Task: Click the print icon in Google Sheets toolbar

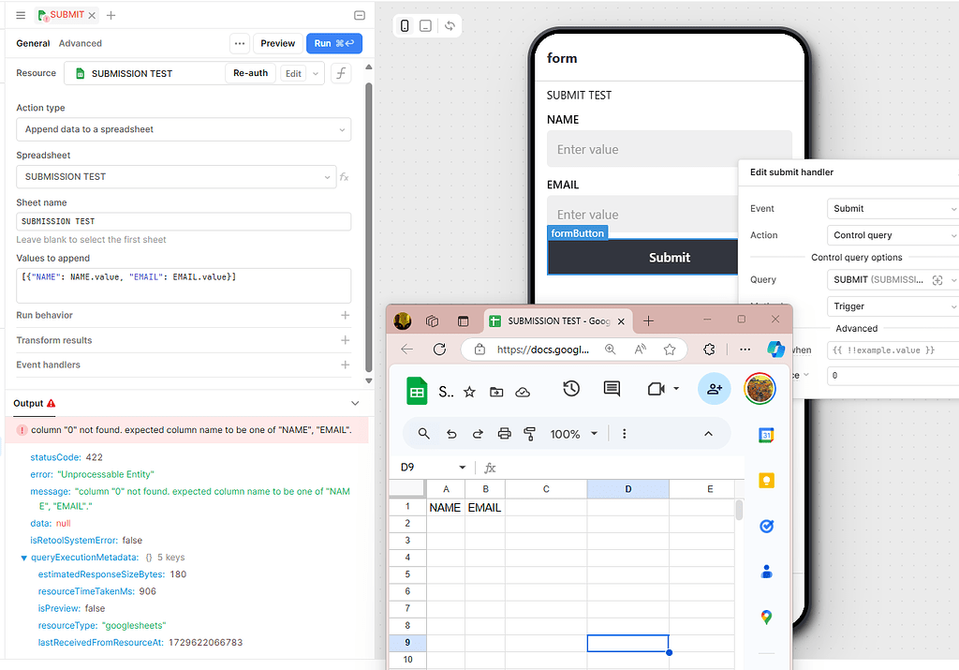Action: [504, 434]
